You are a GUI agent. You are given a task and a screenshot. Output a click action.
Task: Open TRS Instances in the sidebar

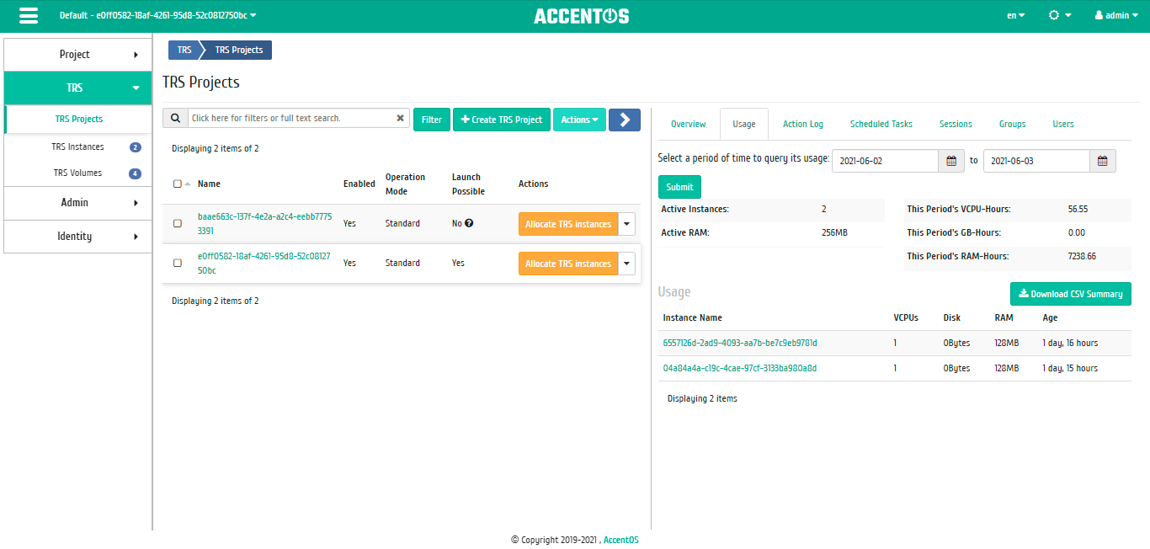77,147
